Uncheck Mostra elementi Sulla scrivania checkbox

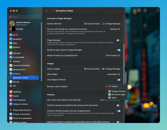[85, 24]
